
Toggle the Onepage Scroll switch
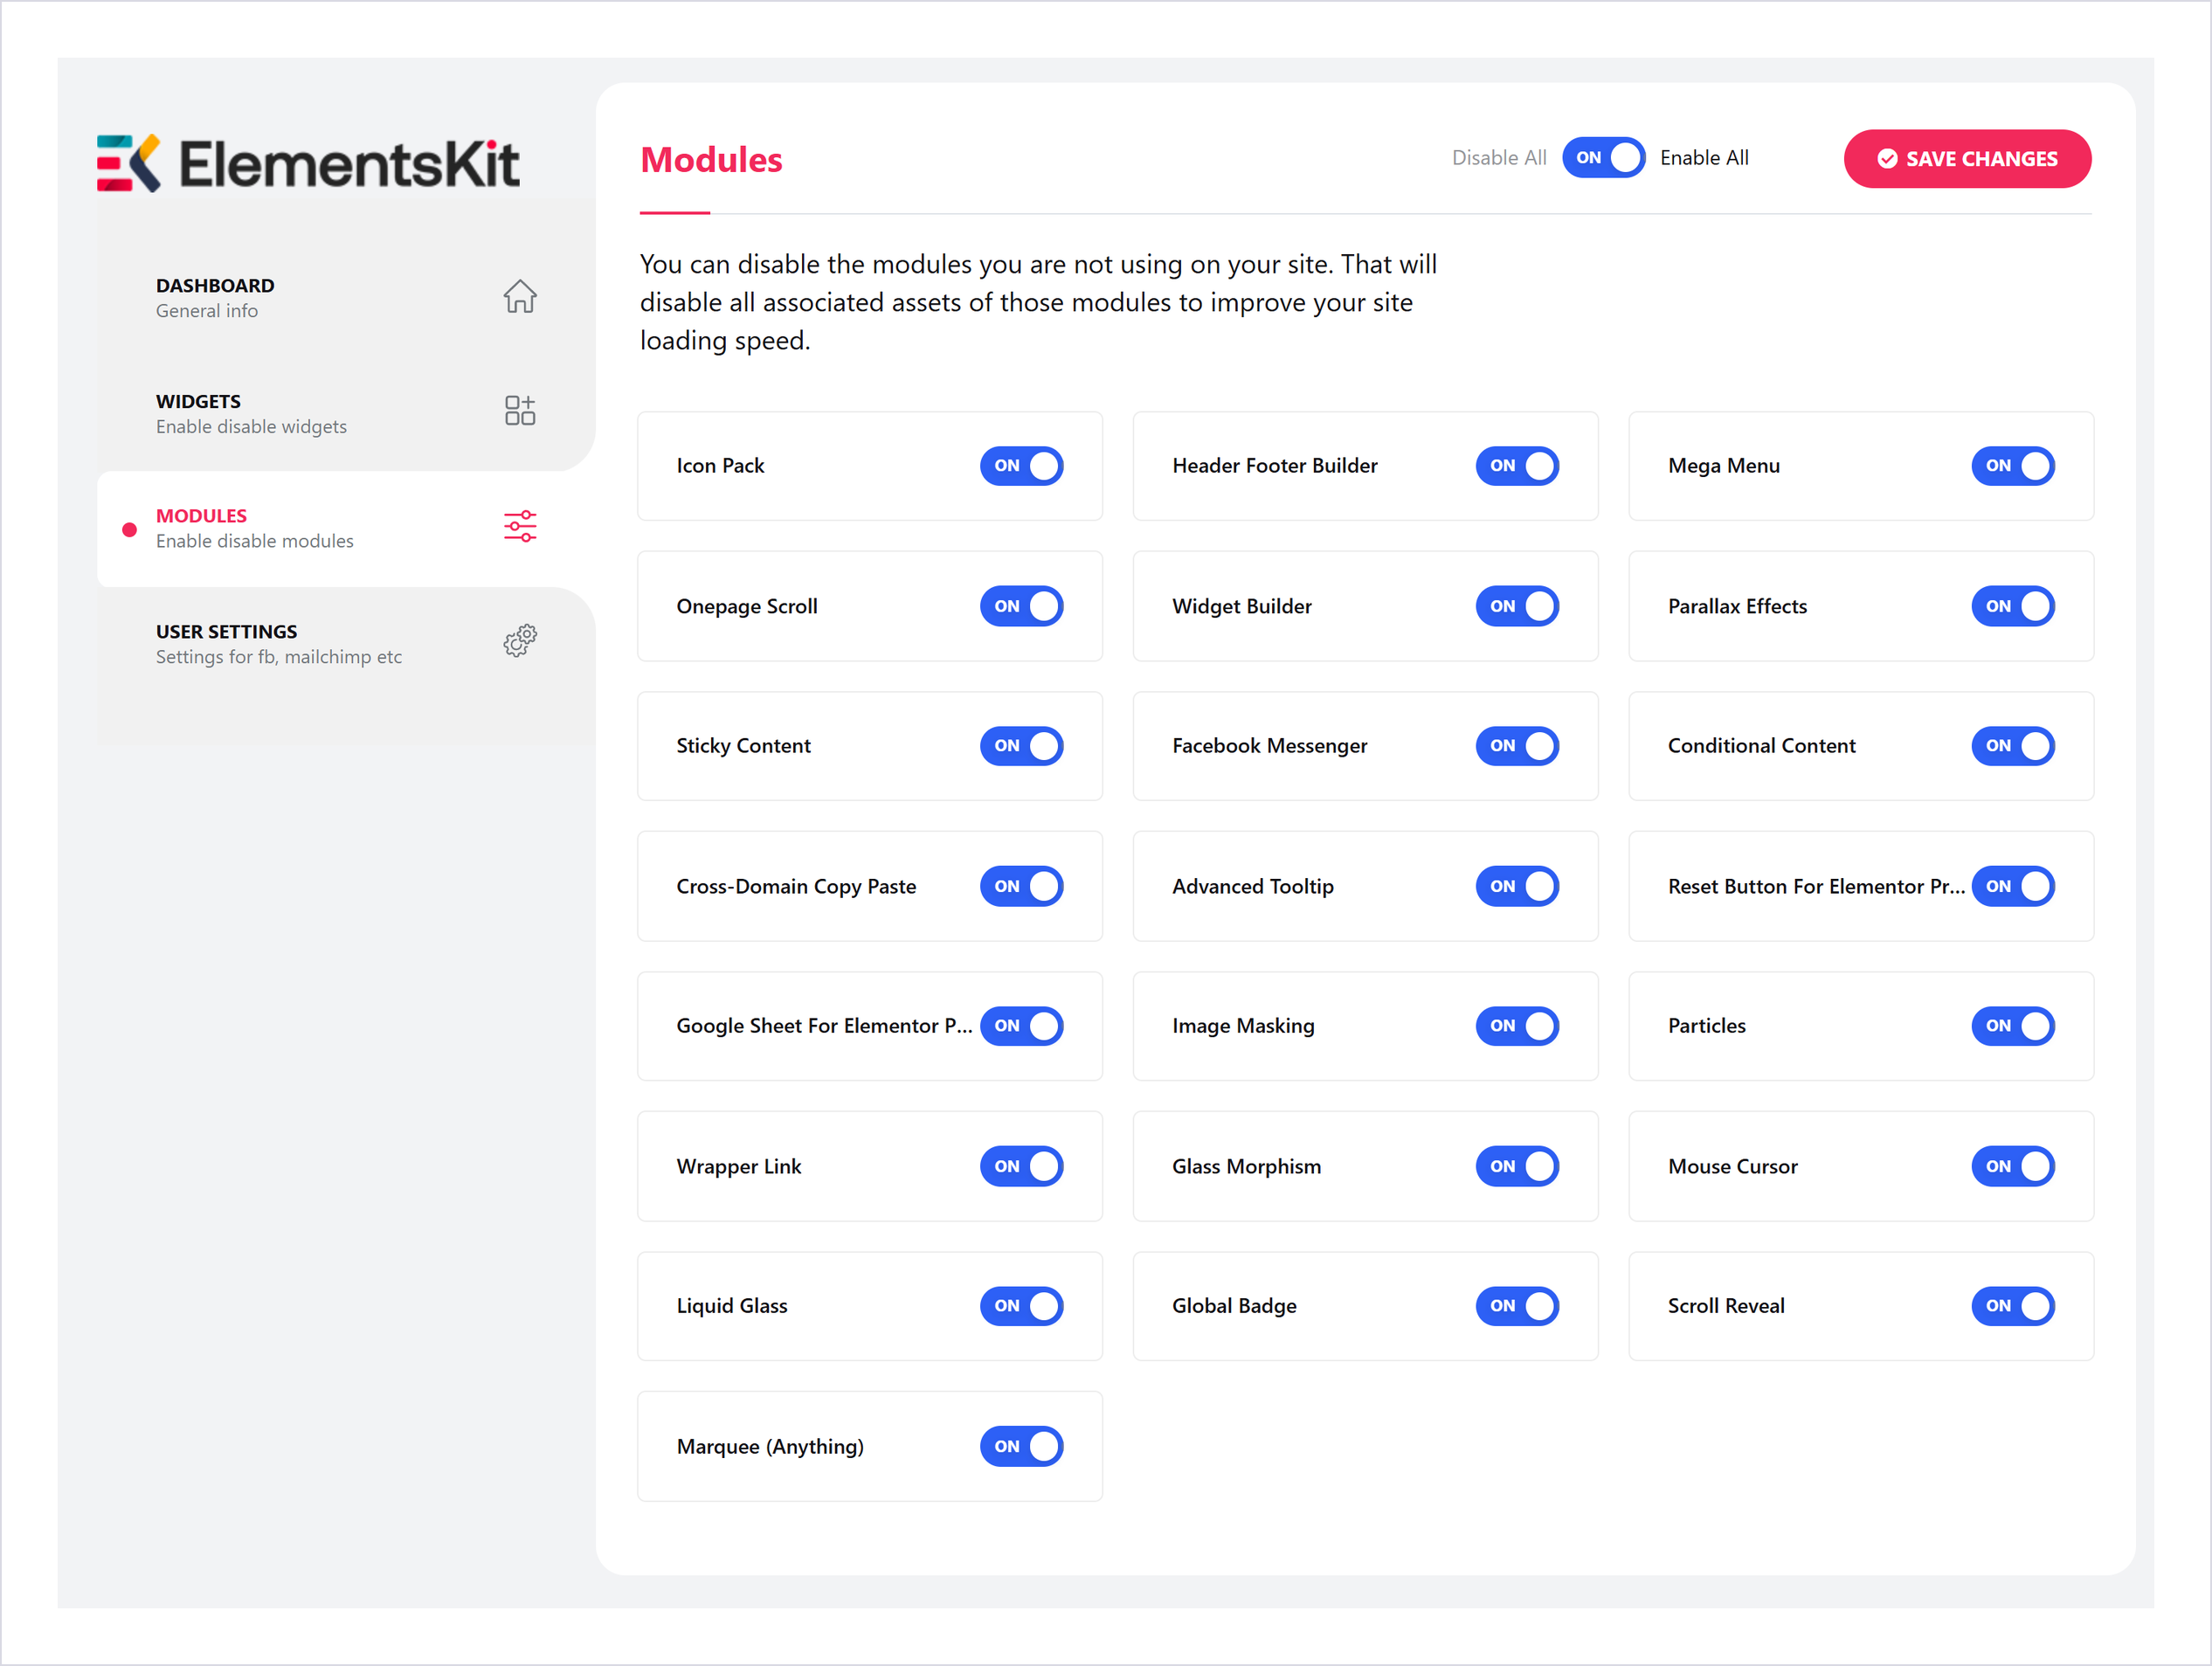[1020, 606]
